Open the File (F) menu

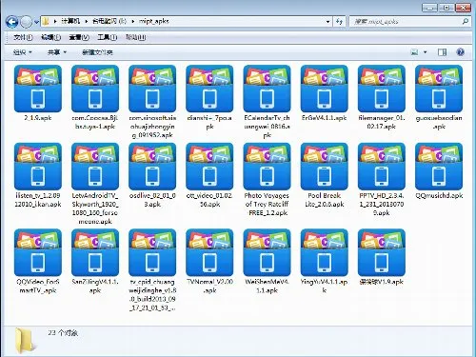point(23,37)
